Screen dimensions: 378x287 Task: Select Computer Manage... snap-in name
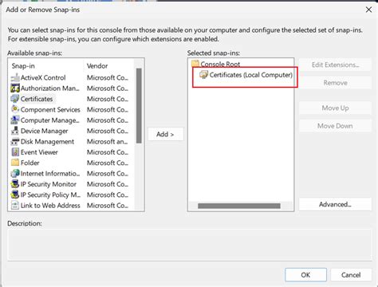tap(50, 120)
